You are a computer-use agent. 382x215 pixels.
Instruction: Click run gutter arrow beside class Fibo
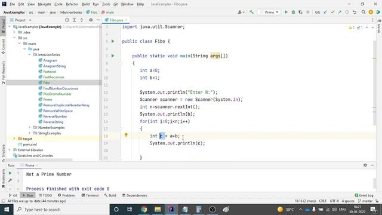[x=113, y=41]
